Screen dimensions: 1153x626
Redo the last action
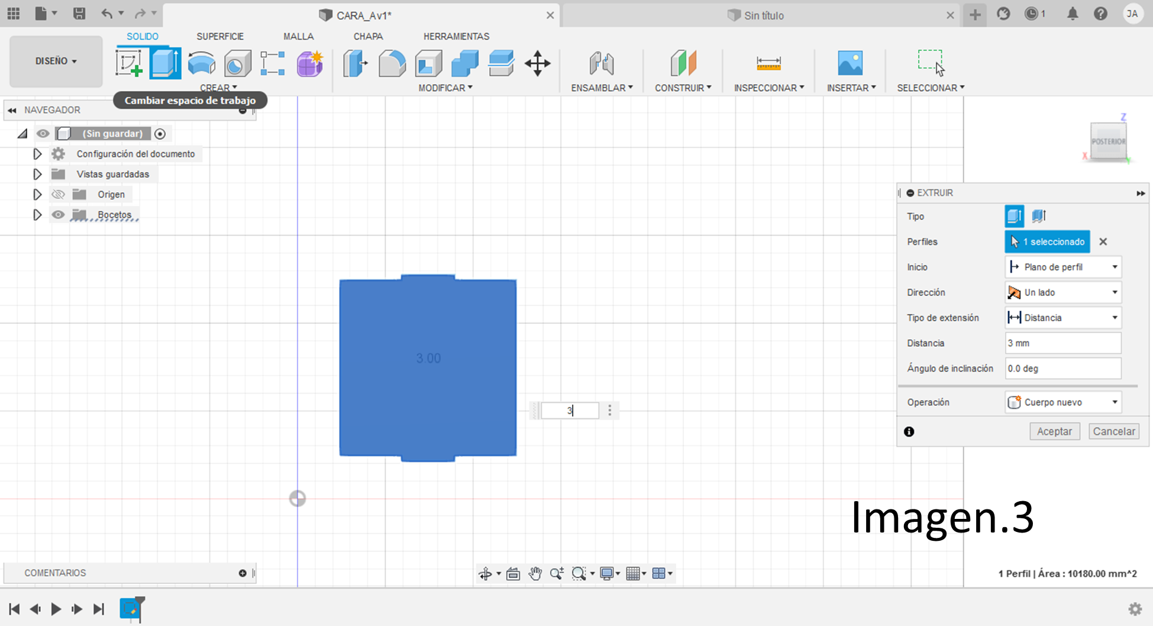click(140, 14)
